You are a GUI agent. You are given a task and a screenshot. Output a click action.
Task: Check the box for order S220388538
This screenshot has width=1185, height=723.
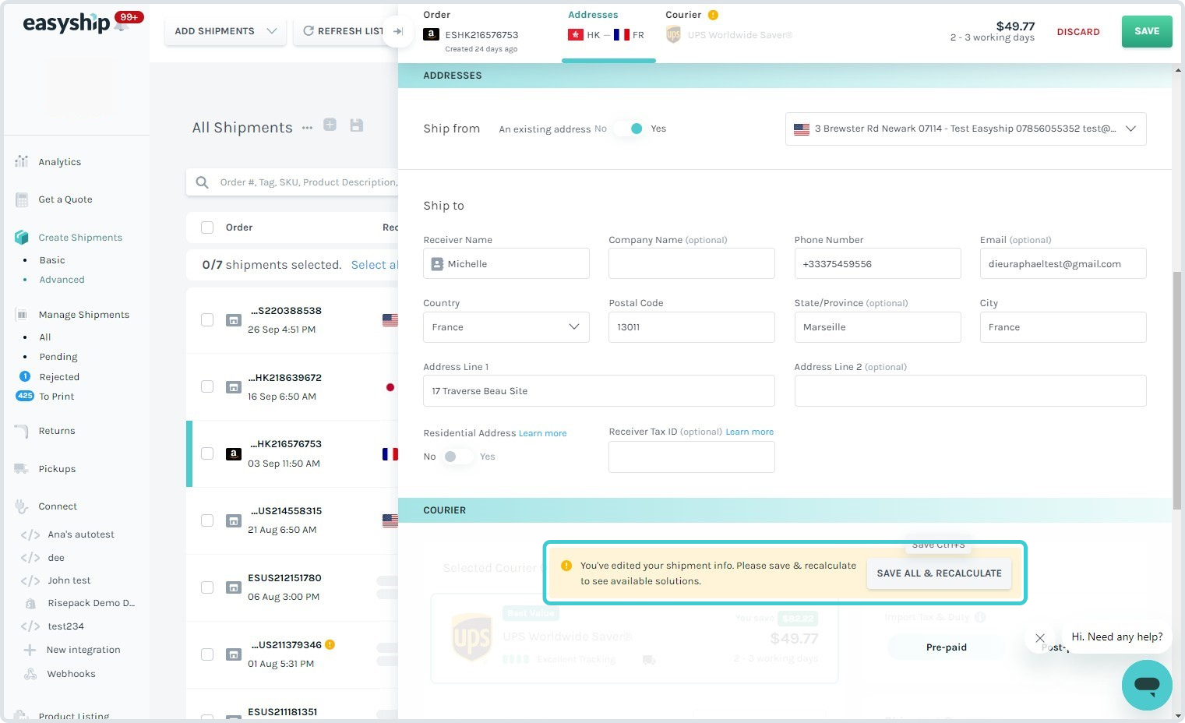[x=207, y=319]
